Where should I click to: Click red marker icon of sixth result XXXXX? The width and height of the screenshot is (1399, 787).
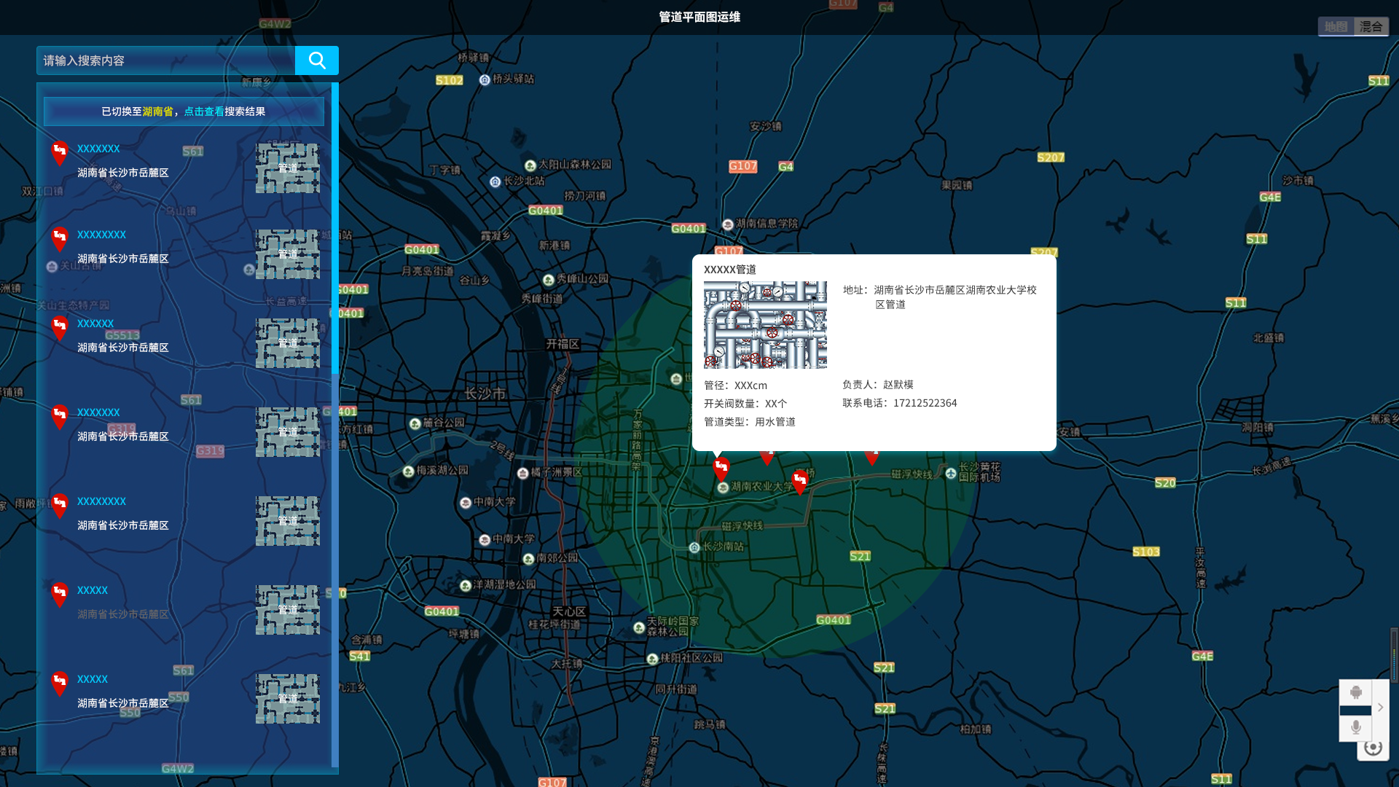click(60, 595)
